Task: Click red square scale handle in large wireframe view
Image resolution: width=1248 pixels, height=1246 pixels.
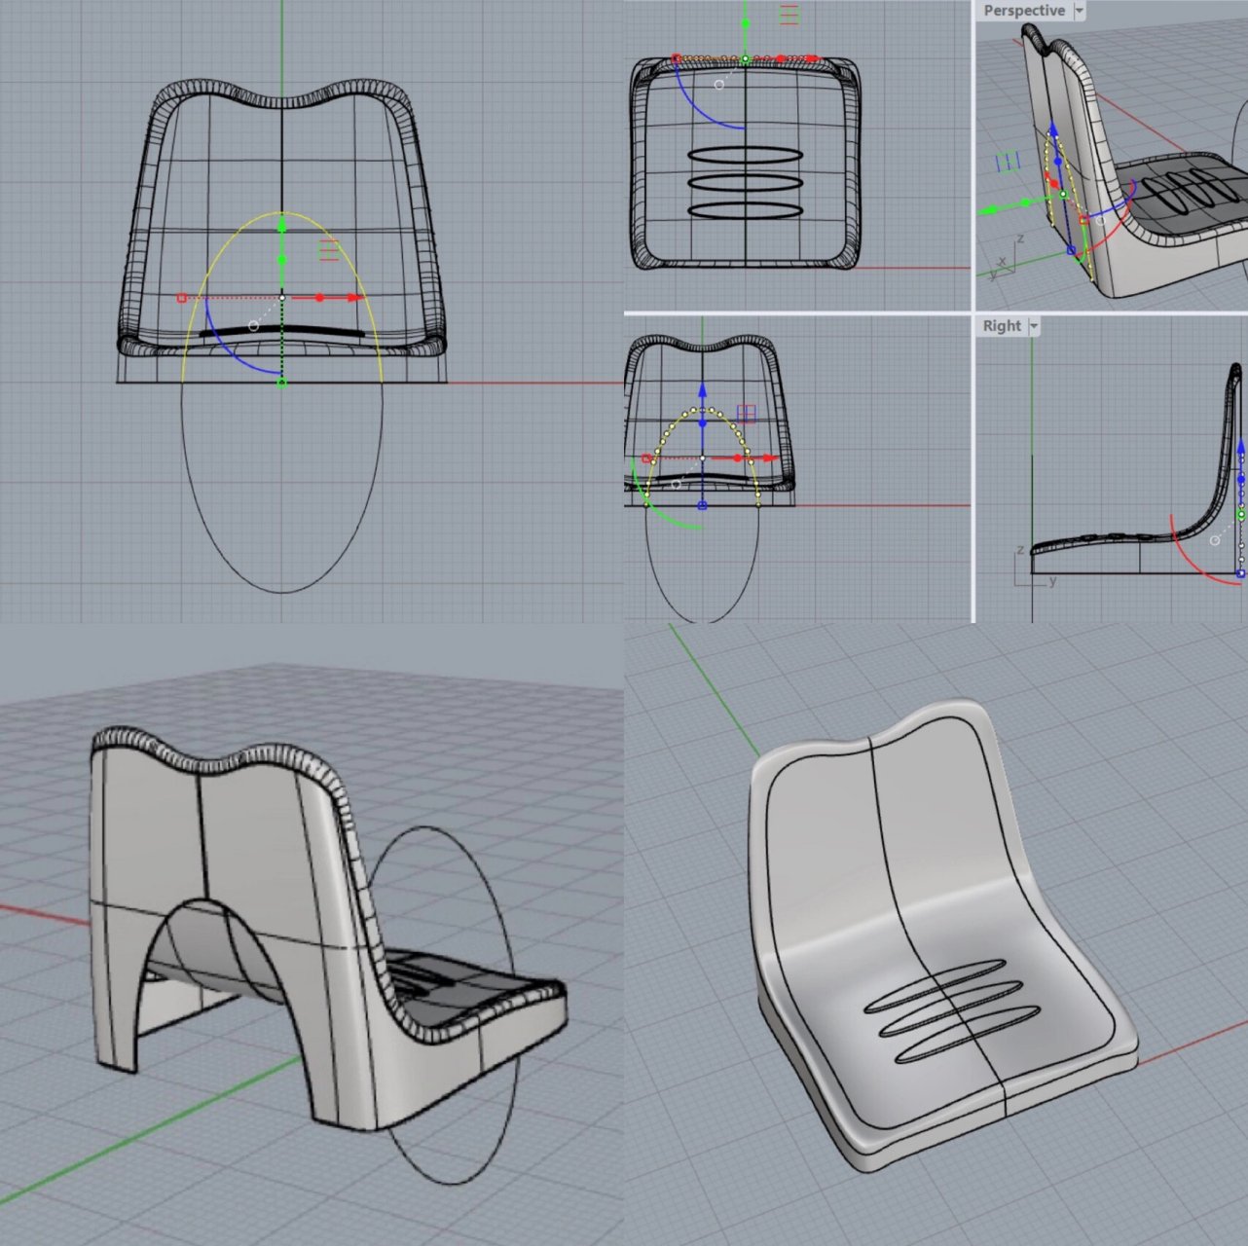Action: click(182, 298)
